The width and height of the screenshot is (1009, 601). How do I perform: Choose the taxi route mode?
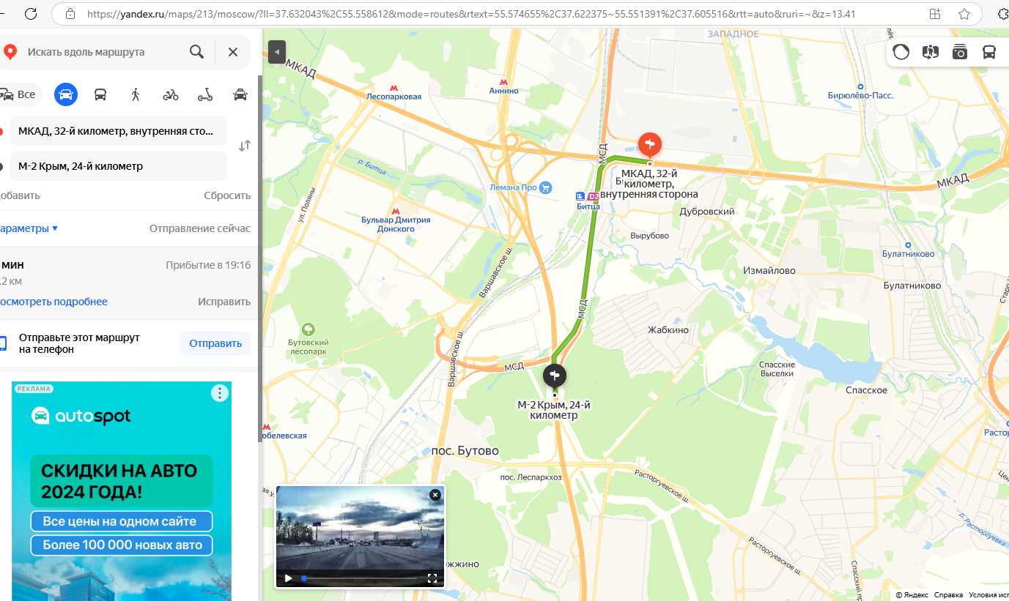[240, 94]
